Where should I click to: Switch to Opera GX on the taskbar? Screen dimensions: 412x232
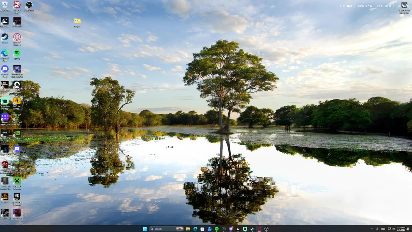pos(259,229)
